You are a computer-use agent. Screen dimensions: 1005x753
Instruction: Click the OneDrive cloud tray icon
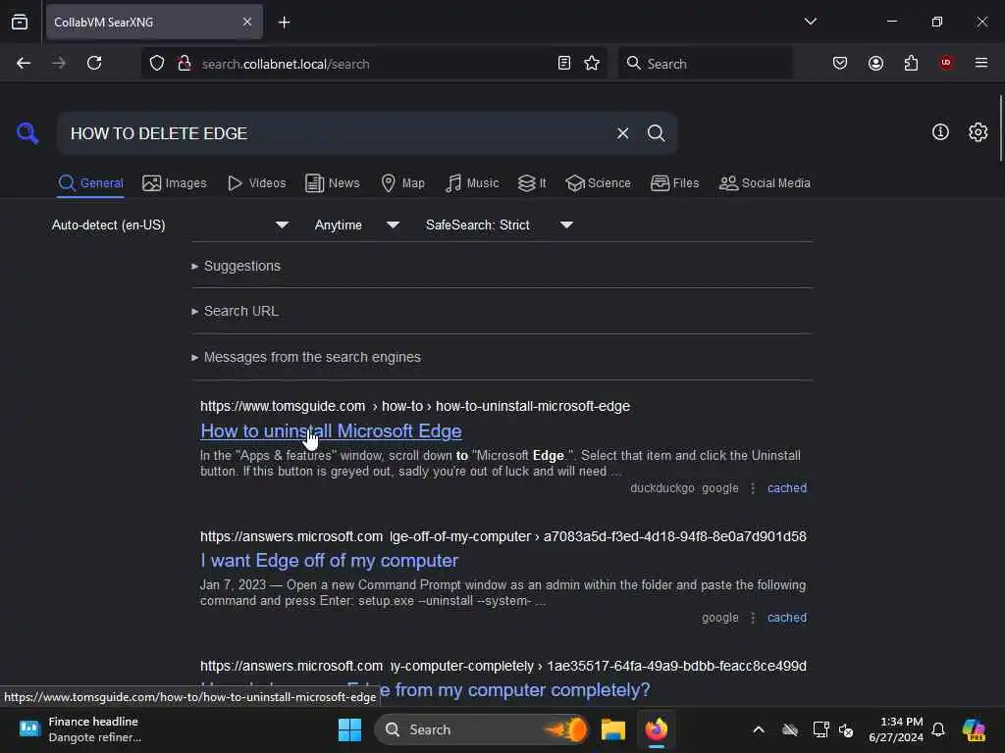790,729
